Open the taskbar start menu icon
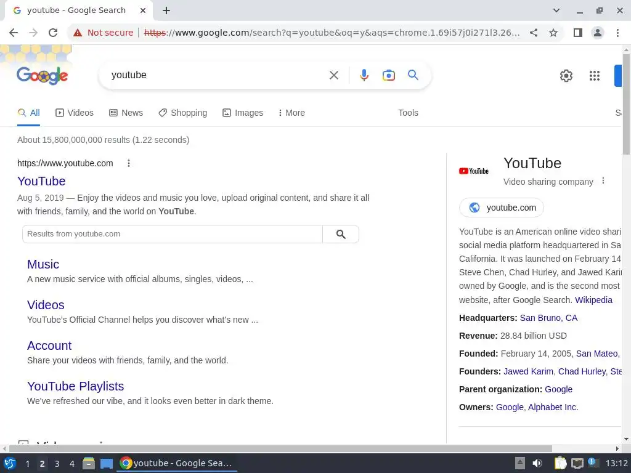 click(x=9, y=463)
